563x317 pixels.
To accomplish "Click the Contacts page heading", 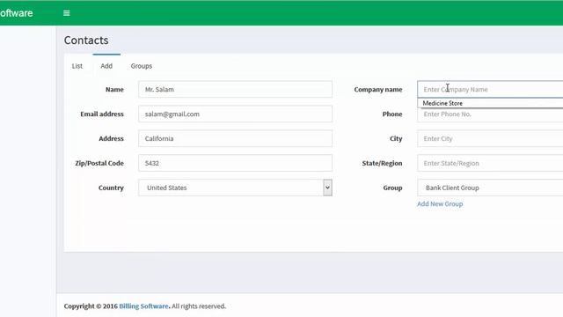I will [86, 41].
